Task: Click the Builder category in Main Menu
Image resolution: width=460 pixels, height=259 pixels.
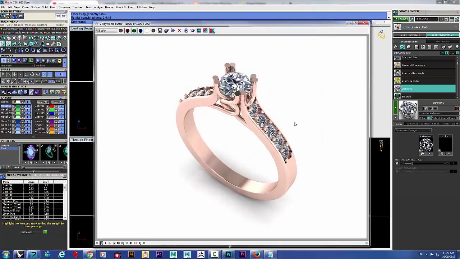Action: 6,32
